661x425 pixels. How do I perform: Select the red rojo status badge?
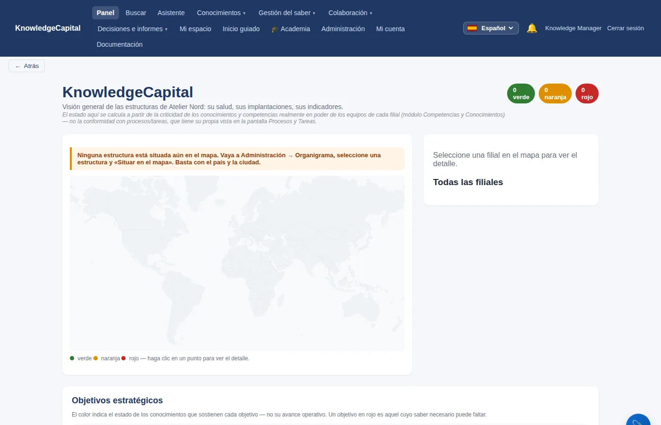coord(587,93)
